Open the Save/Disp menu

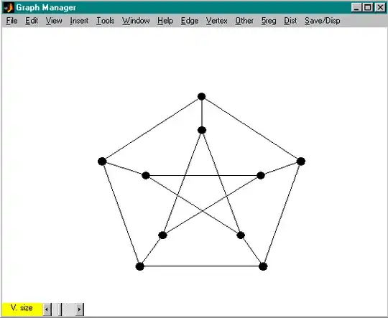click(x=323, y=21)
